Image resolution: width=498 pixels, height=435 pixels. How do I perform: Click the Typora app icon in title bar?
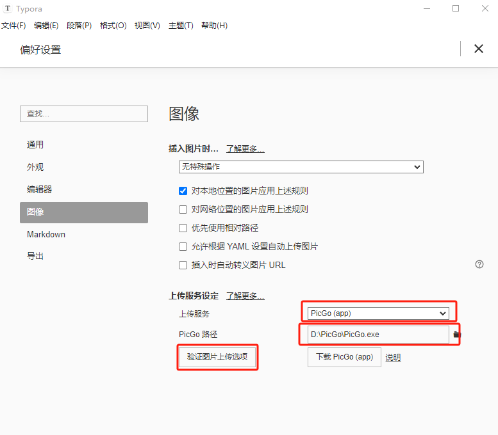[7, 8]
